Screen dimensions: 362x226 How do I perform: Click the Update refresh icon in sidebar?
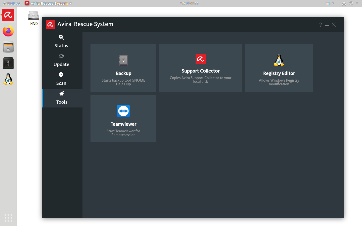[x=61, y=56]
